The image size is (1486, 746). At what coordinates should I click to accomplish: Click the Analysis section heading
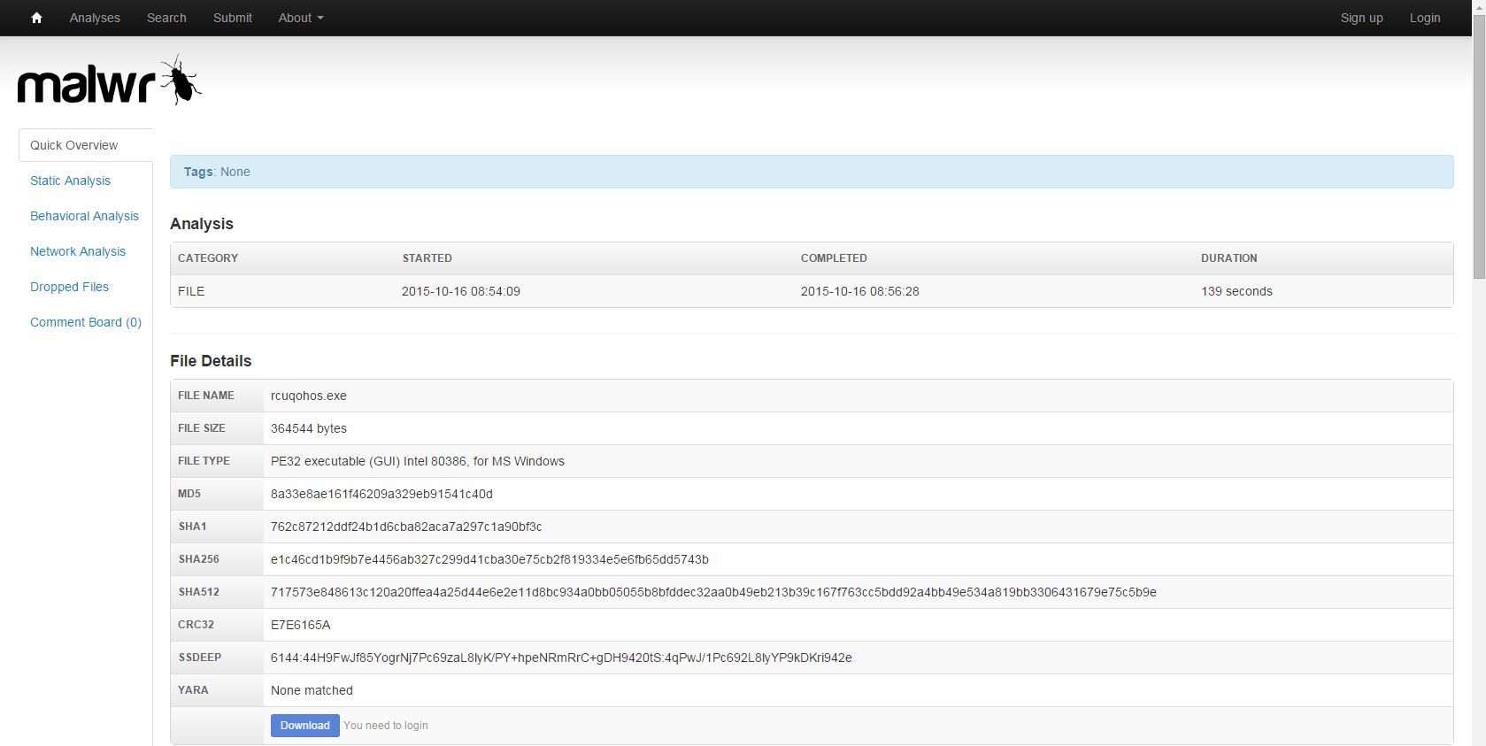202,224
